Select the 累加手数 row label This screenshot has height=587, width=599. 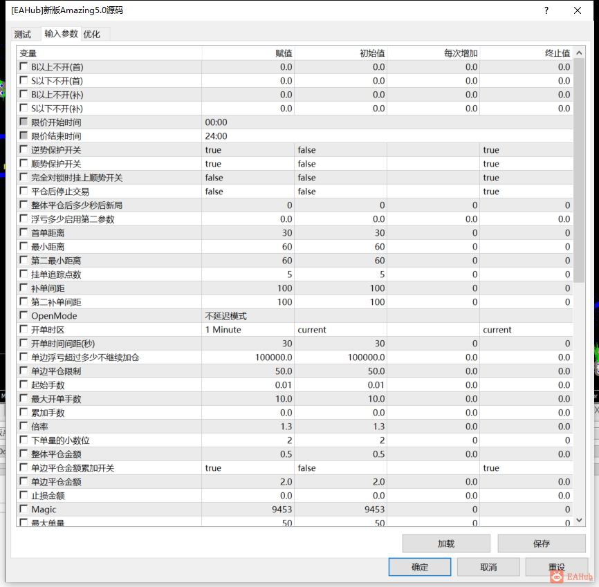[48, 413]
